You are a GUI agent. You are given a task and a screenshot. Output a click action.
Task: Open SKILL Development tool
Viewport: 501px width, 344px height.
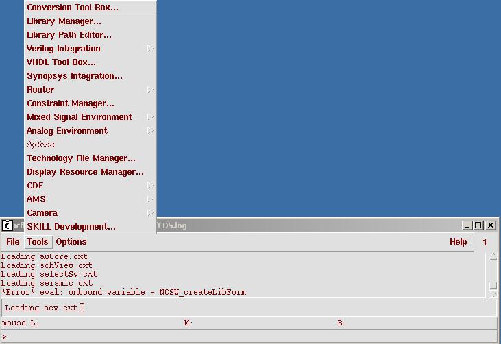(x=71, y=227)
